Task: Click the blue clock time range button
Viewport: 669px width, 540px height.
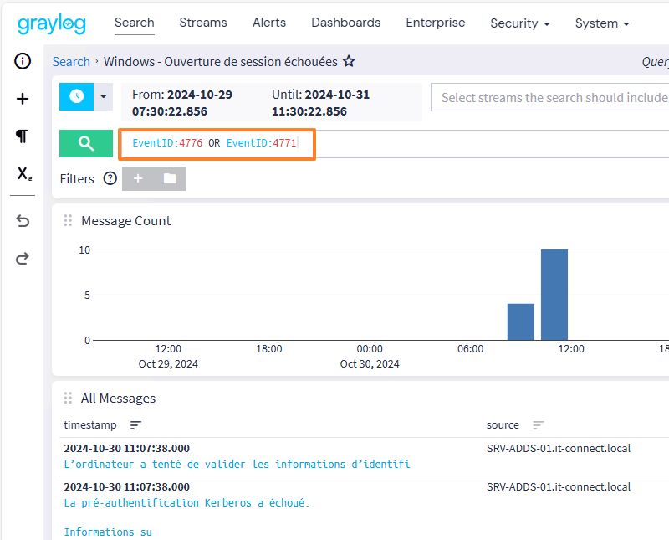Action: [76, 96]
